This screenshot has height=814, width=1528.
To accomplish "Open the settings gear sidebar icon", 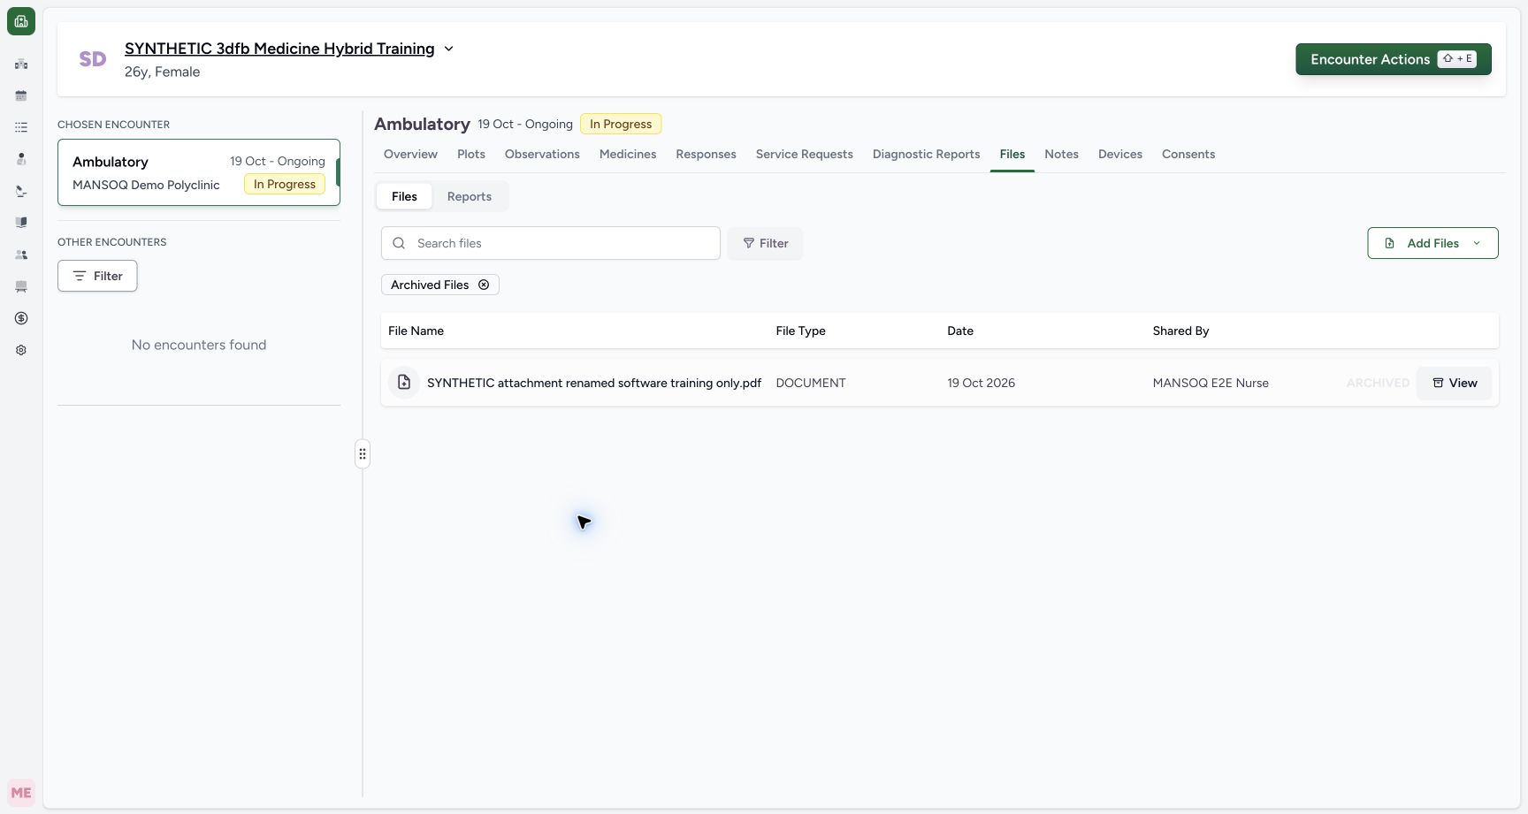I will pyautogui.click(x=21, y=350).
